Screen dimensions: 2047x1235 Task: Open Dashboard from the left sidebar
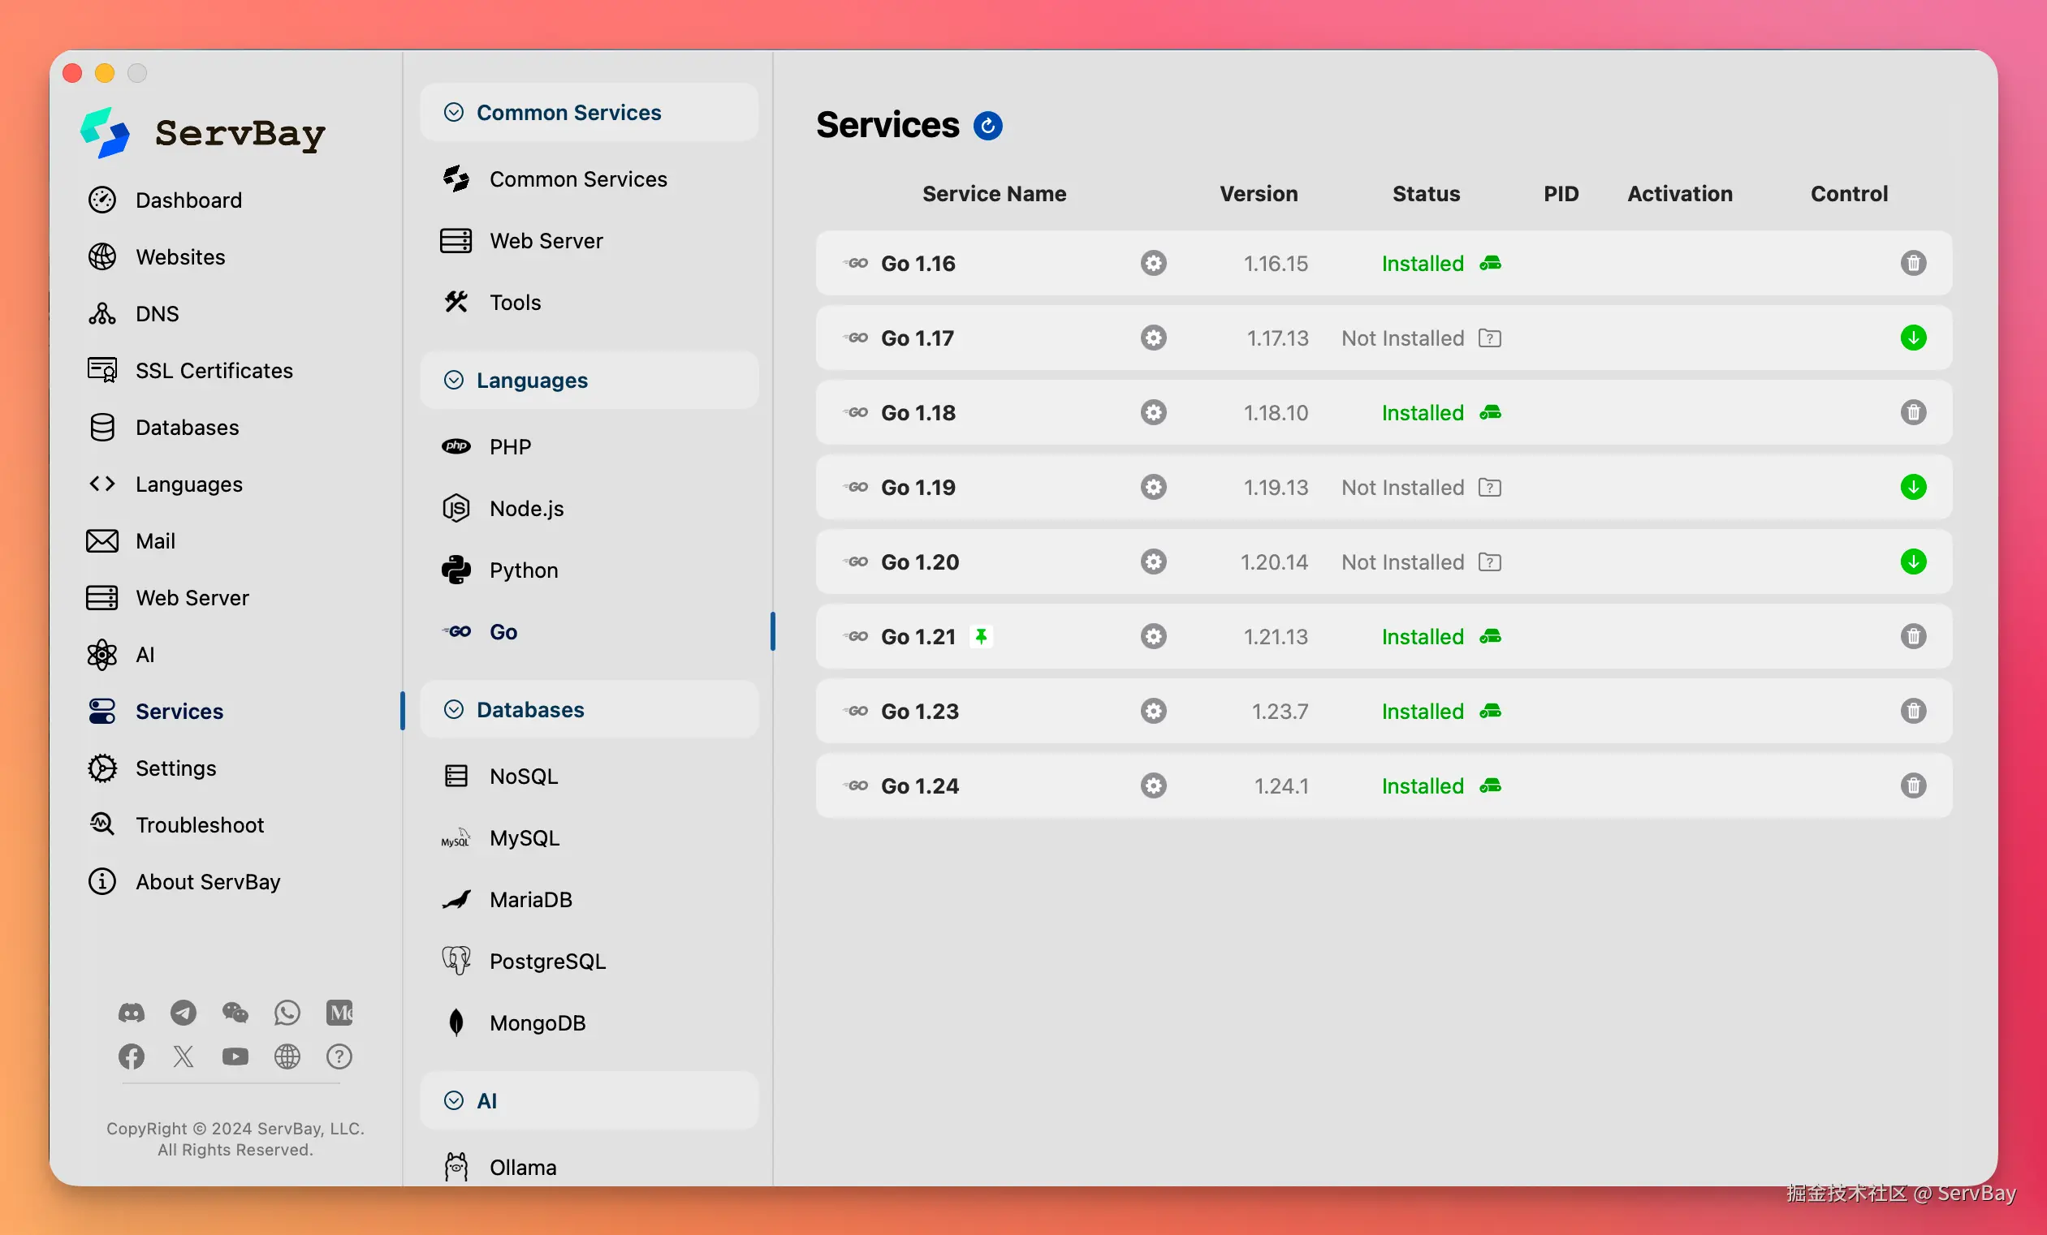(188, 200)
